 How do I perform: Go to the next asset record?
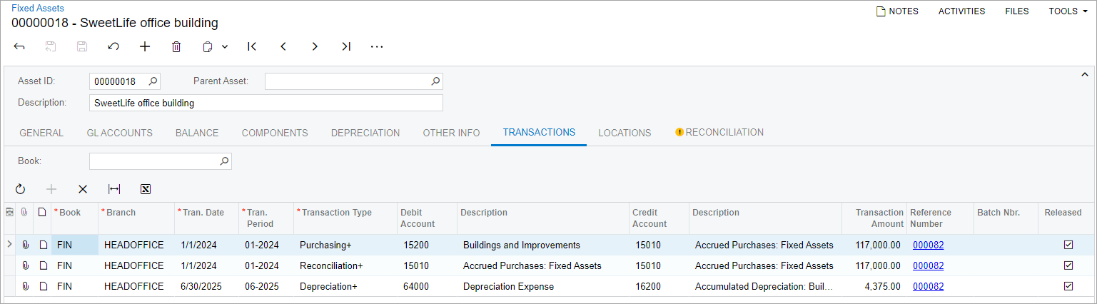coord(315,46)
